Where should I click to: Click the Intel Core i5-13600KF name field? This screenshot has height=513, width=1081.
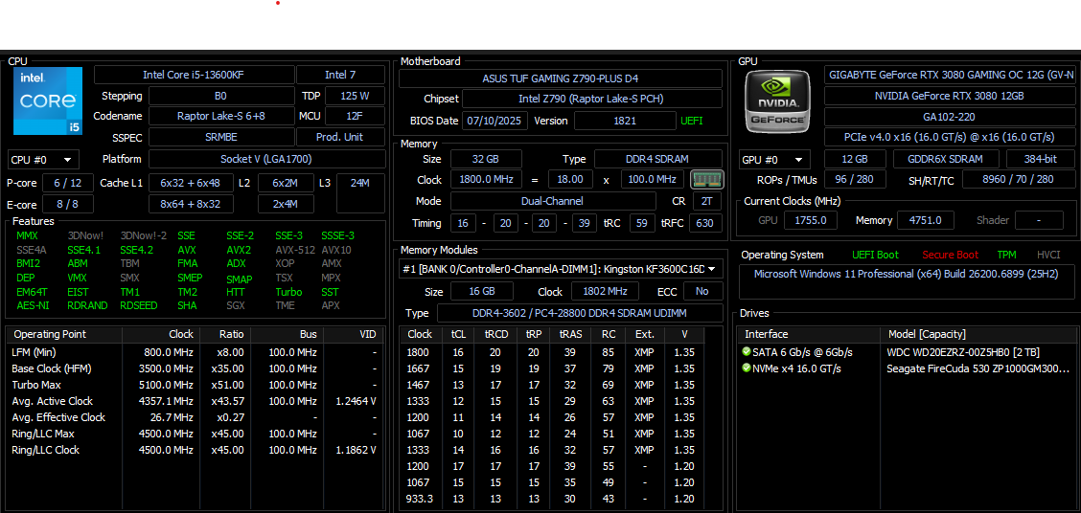(x=193, y=75)
